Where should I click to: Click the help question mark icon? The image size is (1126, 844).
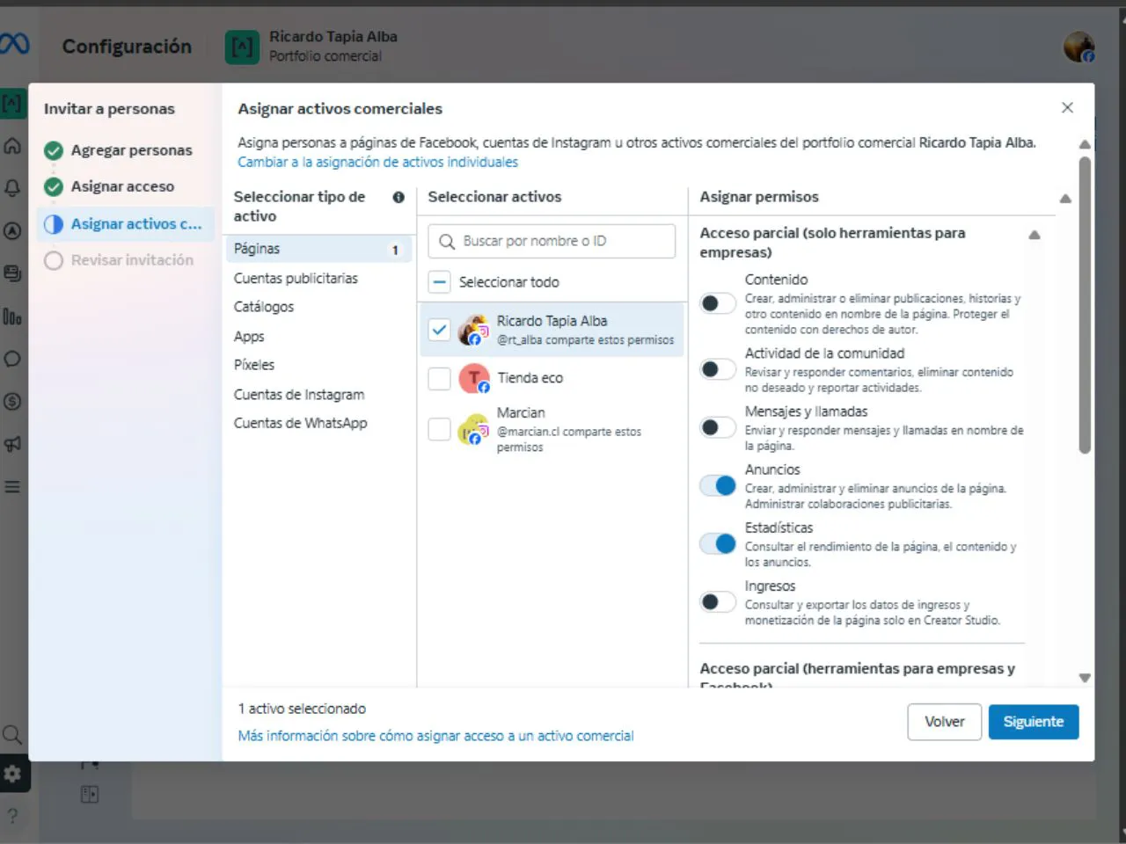(x=12, y=816)
